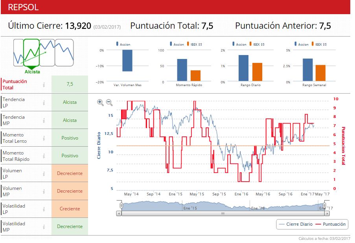Click Positivo value for Momento Total Lento

(70, 138)
